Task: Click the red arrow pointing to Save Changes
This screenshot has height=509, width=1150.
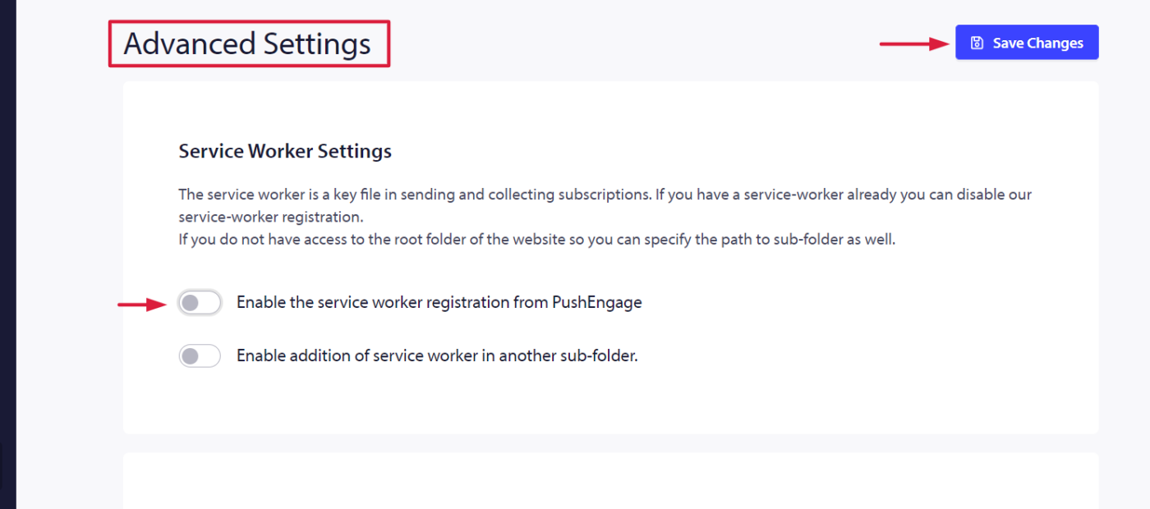Action: click(915, 44)
